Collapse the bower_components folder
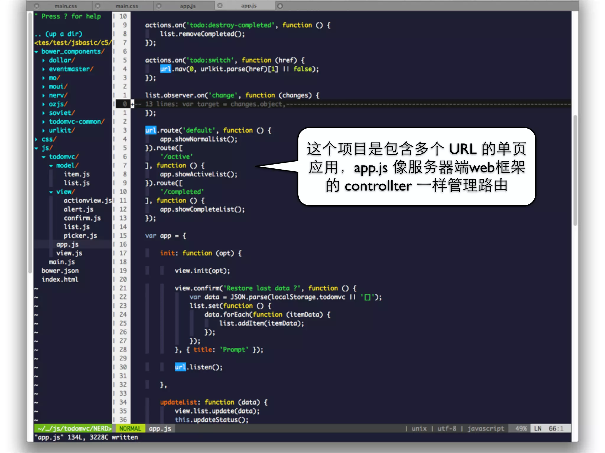The width and height of the screenshot is (605, 453). pos(36,52)
